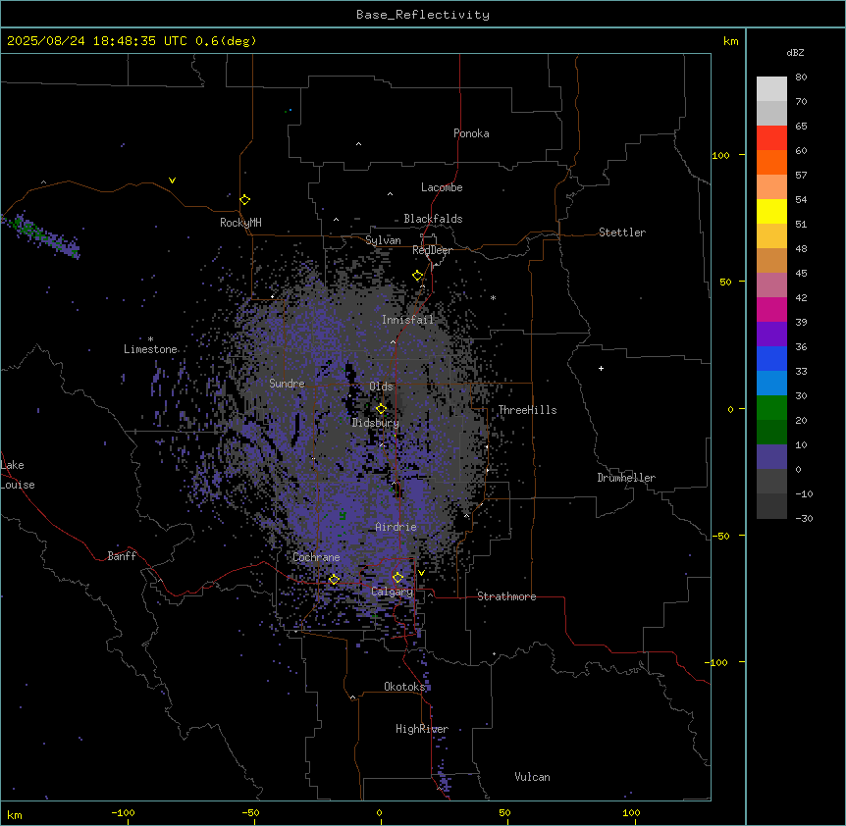
Task: Click the dBZ legend heading
Action: click(x=795, y=52)
